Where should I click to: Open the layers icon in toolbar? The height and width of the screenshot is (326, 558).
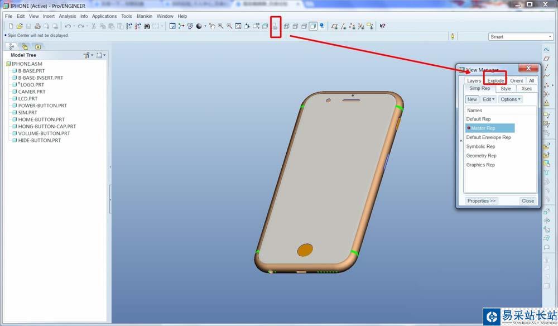coord(265,26)
